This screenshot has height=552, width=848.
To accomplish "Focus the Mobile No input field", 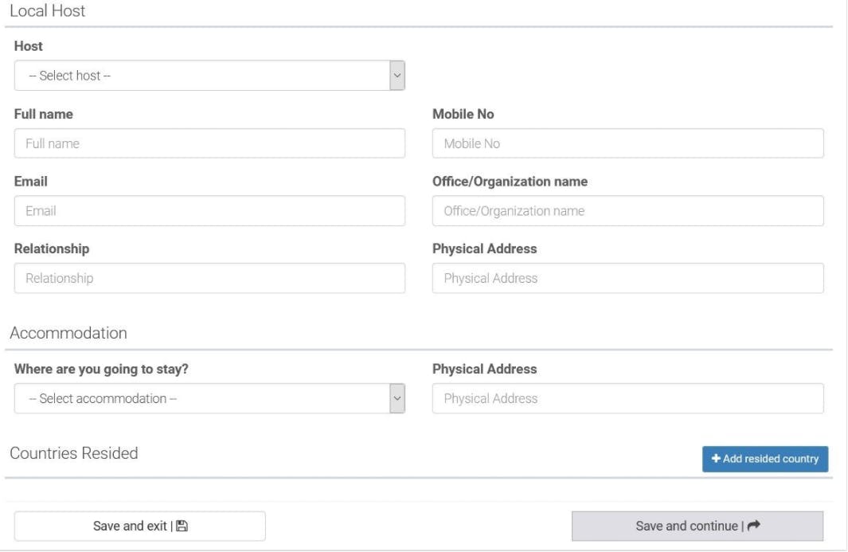I will [x=628, y=143].
